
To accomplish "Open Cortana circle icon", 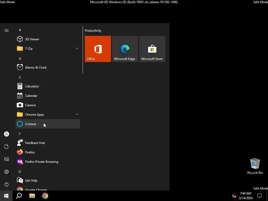I will [20, 124].
